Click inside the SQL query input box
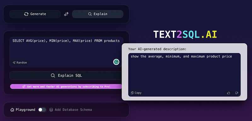Viewport: 252px width, 121px height. pos(66,52)
